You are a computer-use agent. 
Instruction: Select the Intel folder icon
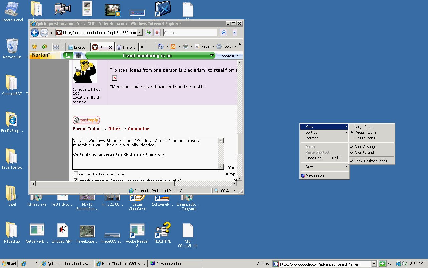tap(12, 196)
